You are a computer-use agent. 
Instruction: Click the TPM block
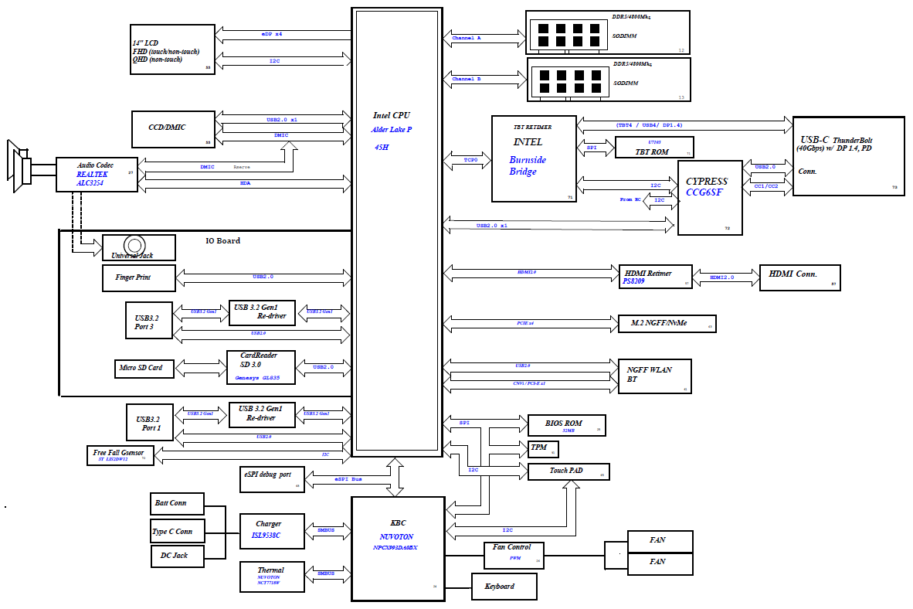pyautogui.click(x=542, y=448)
